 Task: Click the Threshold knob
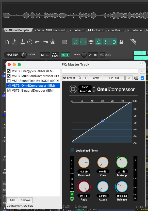click(x=84, y=163)
